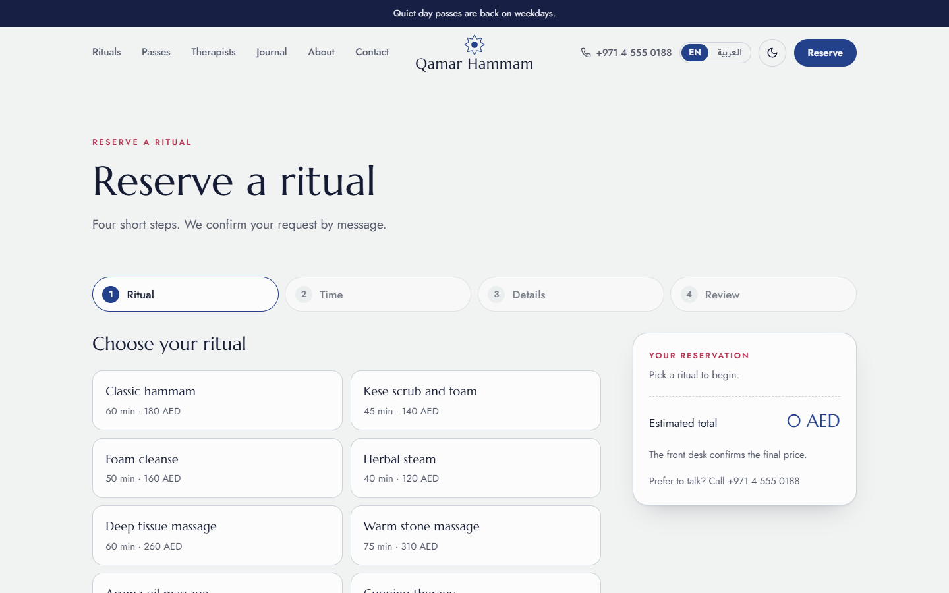Click the Reserve button in header
This screenshot has width=949, height=593.
(825, 53)
